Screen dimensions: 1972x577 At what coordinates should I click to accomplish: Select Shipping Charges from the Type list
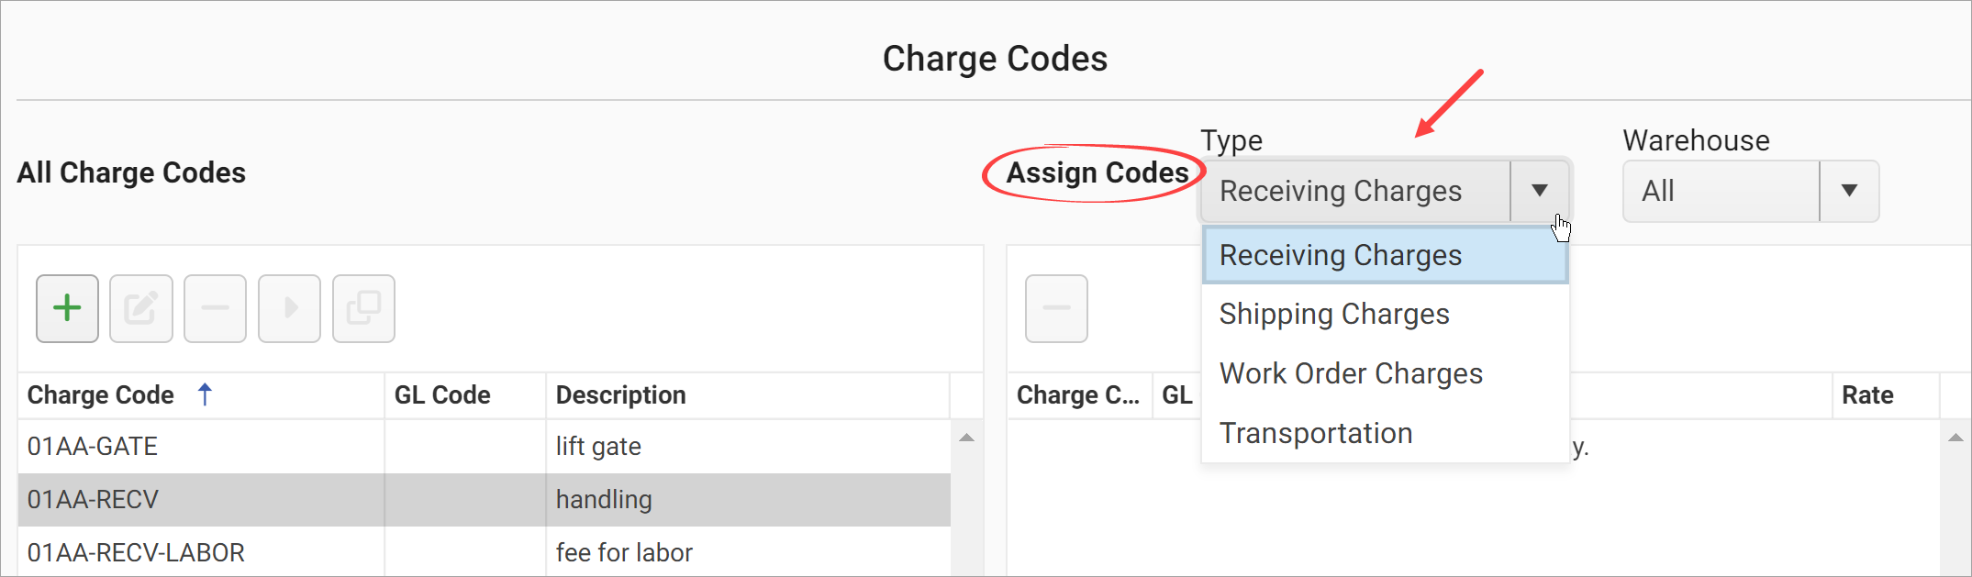1333,313
